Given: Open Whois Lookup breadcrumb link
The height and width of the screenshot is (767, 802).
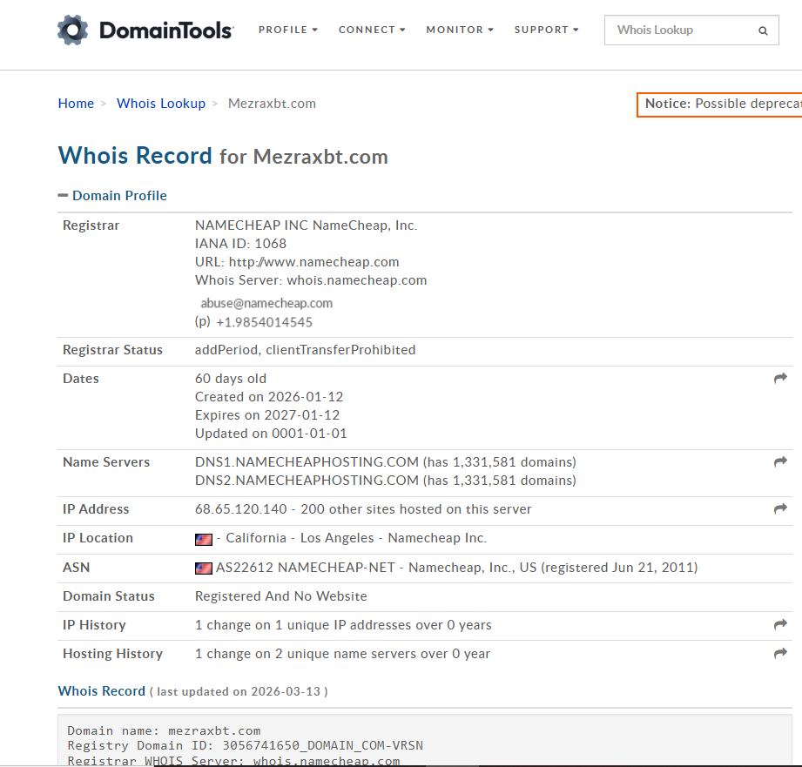Looking at the screenshot, I should coord(161,104).
